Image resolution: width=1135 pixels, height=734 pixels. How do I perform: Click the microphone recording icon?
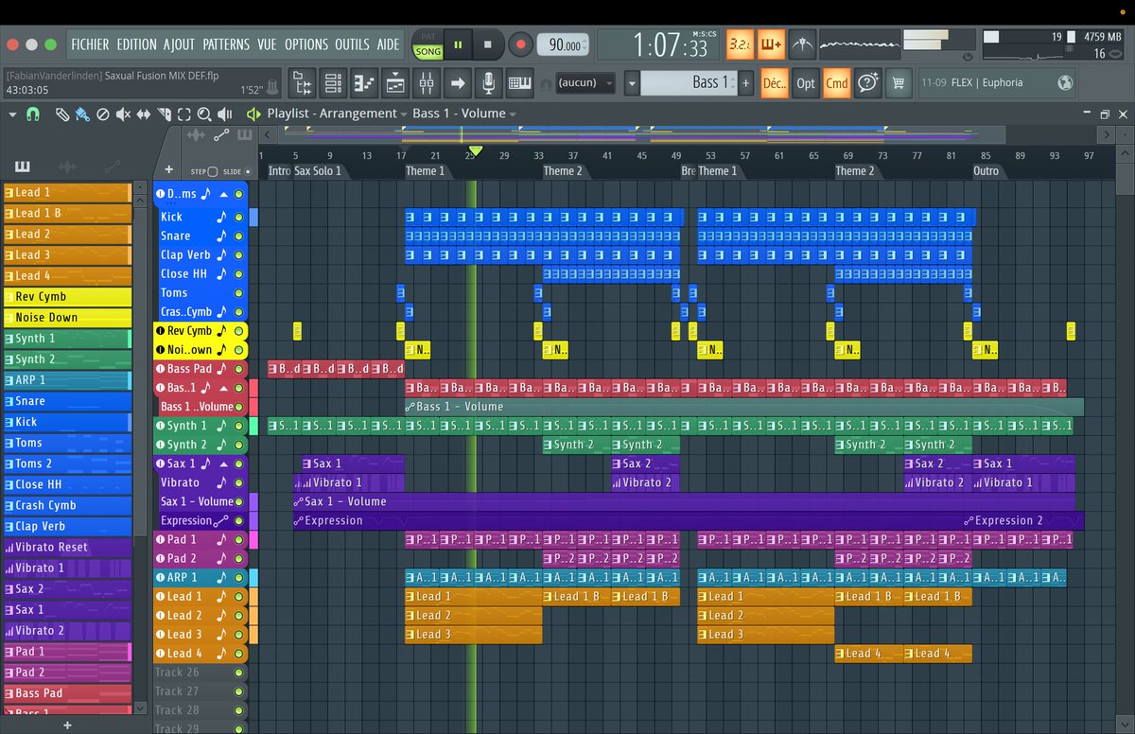[x=489, y=83]
